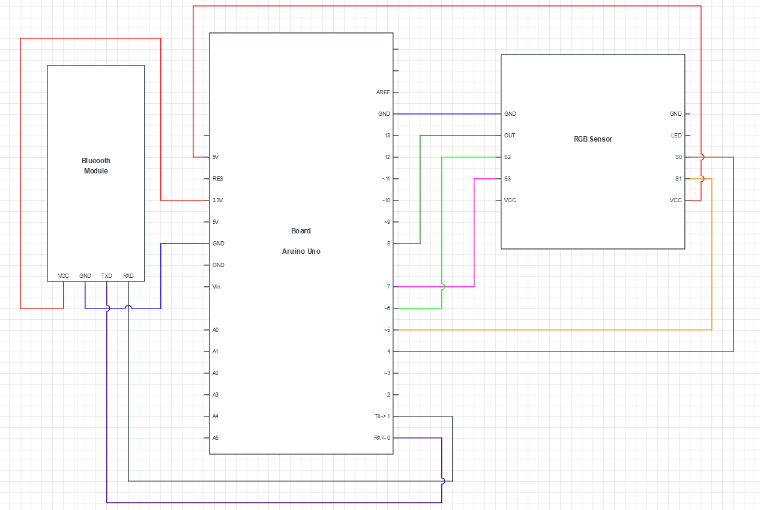Click the RES pin on the Arduino
Viewport: 760px width, 510px height.
216,178
